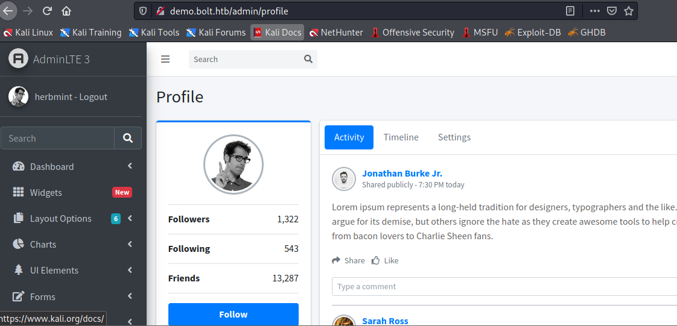Click the Charts pie icon

point(18,244)
